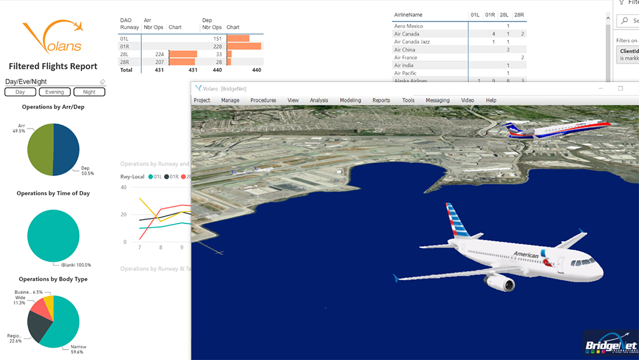This screenshot has width=639, height=360.
Task: Click the orange departure bar for runway 01R
Action: tap(244, 47)
